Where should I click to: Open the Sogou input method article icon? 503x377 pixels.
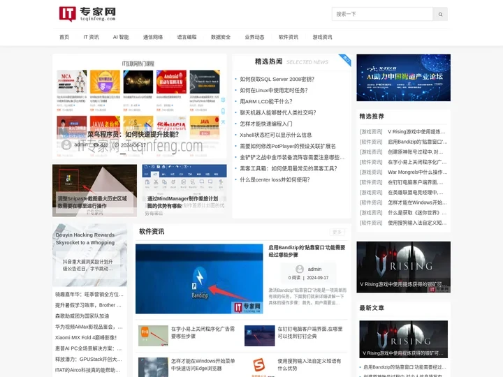point(259,367)
